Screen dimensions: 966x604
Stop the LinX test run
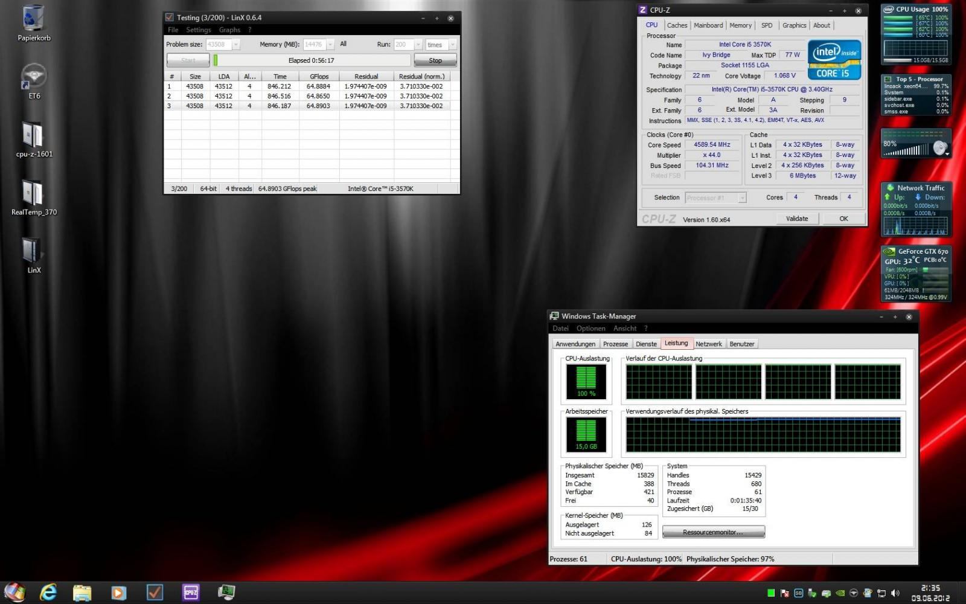(x=435, y=60)
